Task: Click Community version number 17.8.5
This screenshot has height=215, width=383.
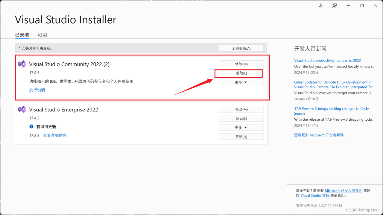Action: click(x=34, y=73)
